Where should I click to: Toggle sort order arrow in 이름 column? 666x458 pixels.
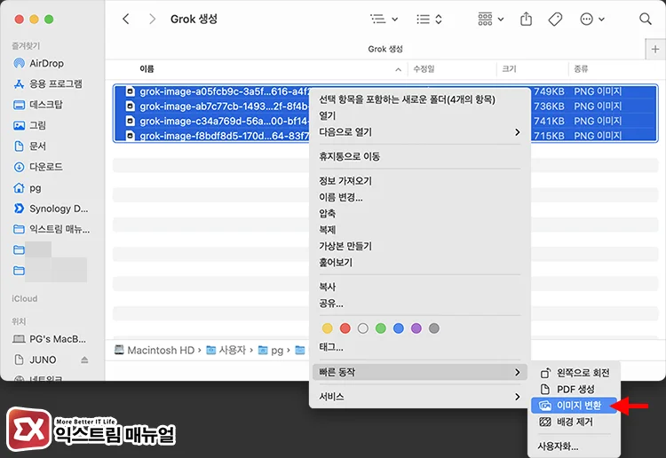[x=398, y=69]
